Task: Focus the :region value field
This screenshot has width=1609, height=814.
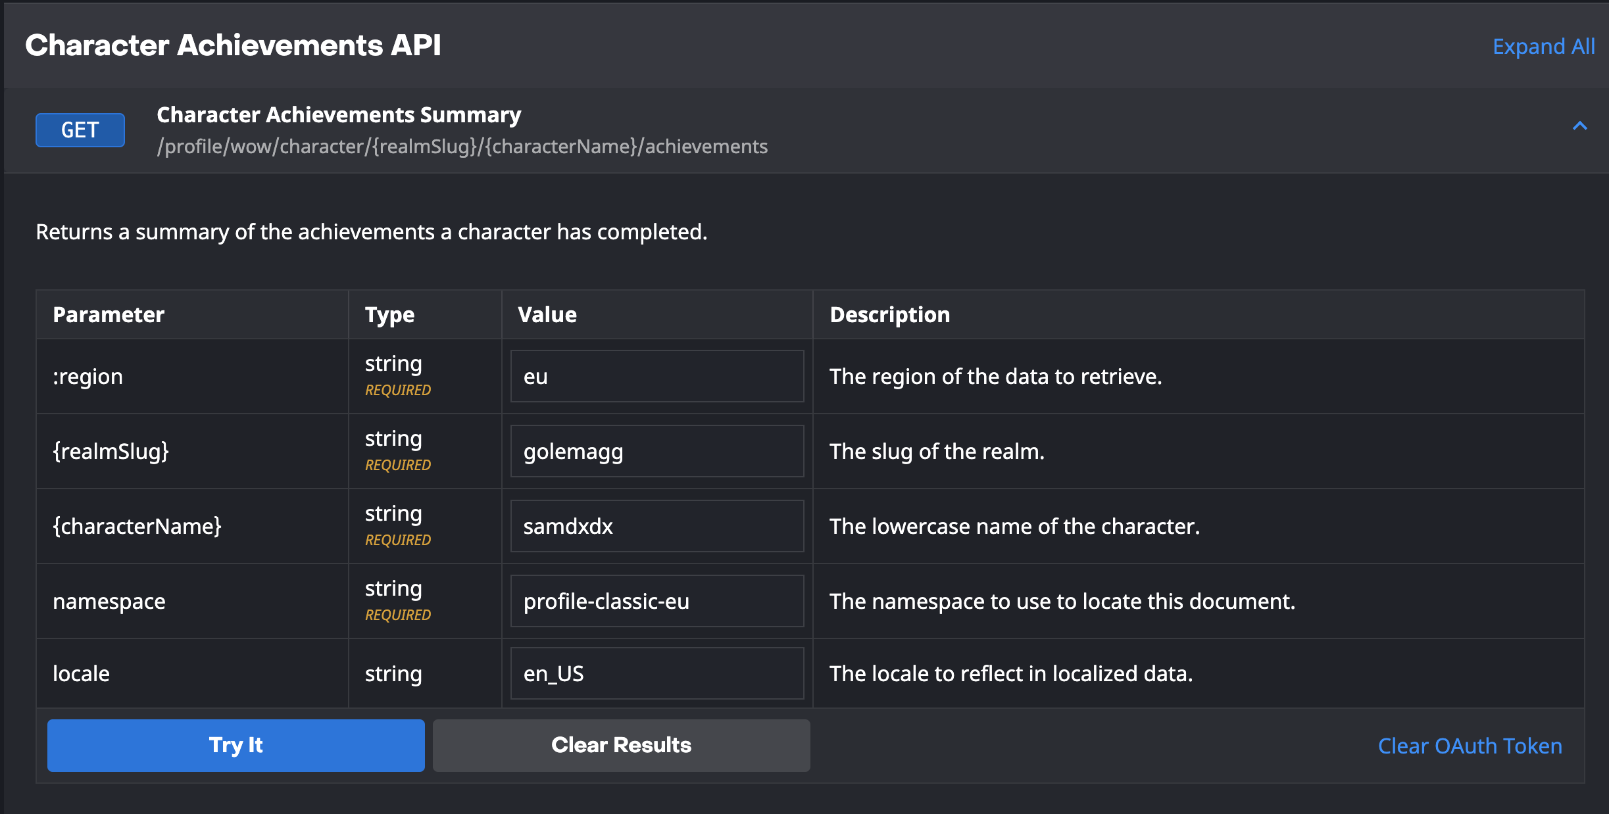Action: point(656,376)
